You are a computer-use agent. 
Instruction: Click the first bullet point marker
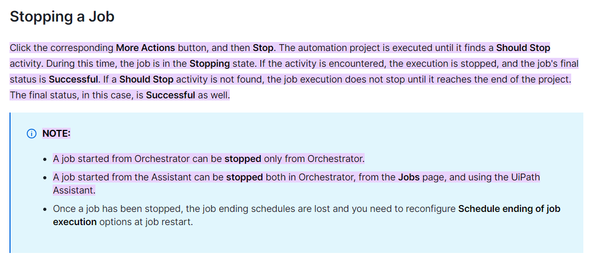click(x=45, y=159)
